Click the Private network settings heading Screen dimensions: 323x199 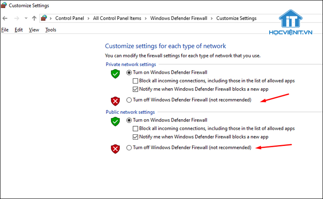point(131,65)
